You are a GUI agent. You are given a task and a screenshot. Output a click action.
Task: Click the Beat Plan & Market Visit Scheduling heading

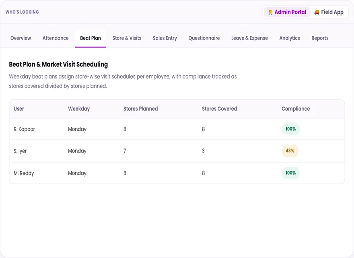tap(58, 64)
